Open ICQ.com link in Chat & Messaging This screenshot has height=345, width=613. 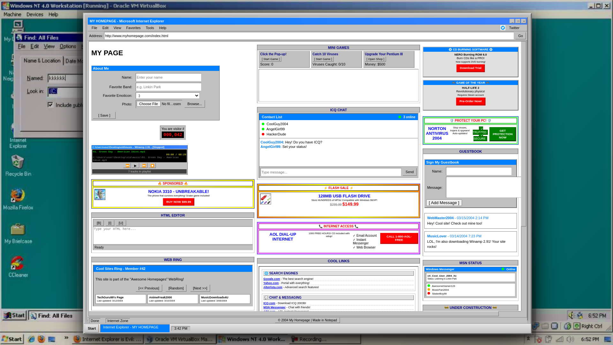269,303
